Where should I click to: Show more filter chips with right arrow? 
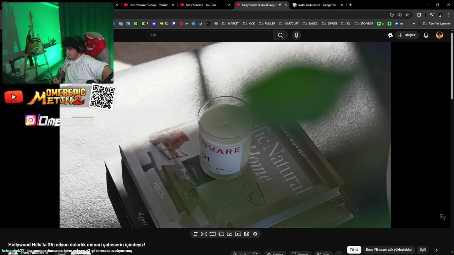437,250
